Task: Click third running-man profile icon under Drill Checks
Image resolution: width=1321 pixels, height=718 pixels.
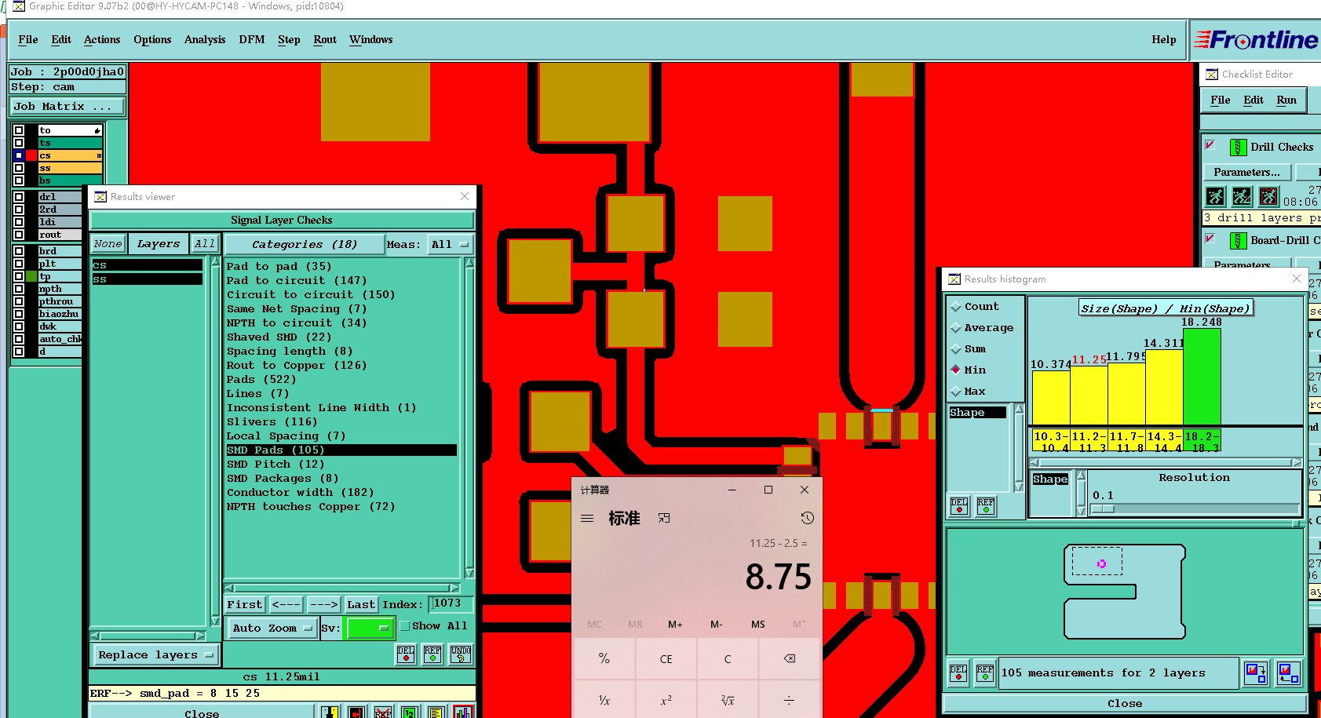Action: coord(1268,196)
